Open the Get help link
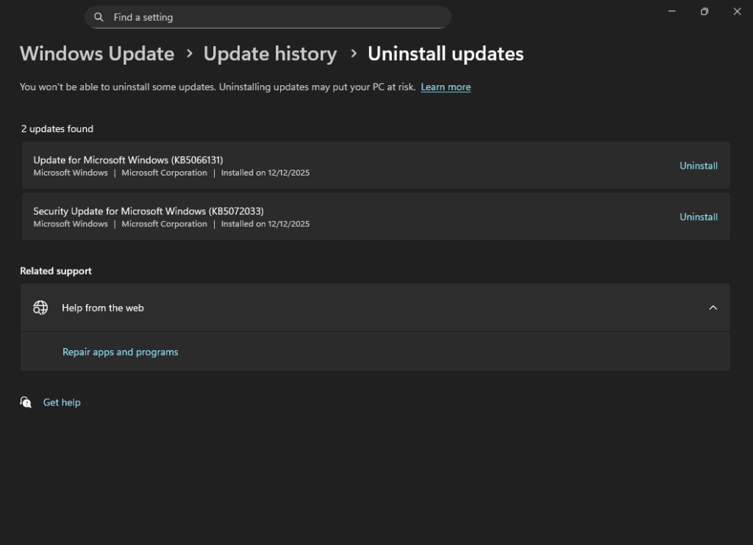The image size is (753, 545). point(62,403)
